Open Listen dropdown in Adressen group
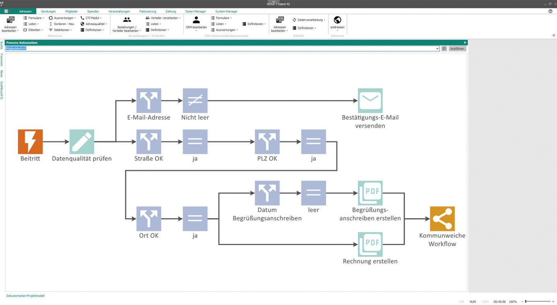This screenshot has height=305, width=557. 31,24
